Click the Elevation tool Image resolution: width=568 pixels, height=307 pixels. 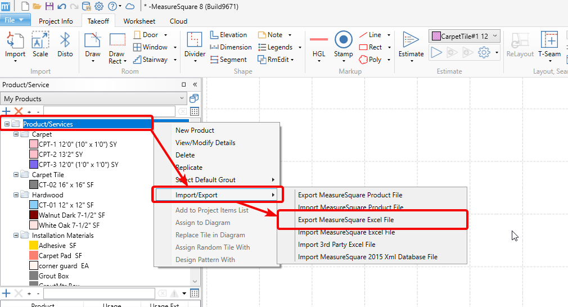(228, 35)
